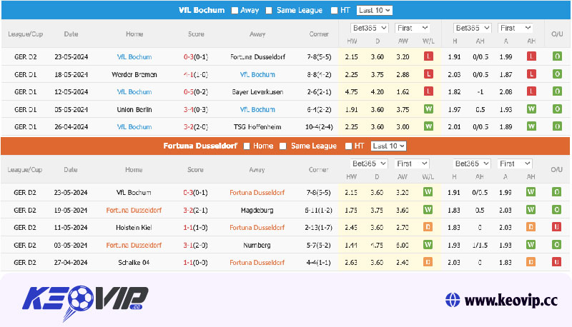This screenshot has width=572, height=327.
Task: Click the Corner column header in the Bochum table
Action: (319, 34)
